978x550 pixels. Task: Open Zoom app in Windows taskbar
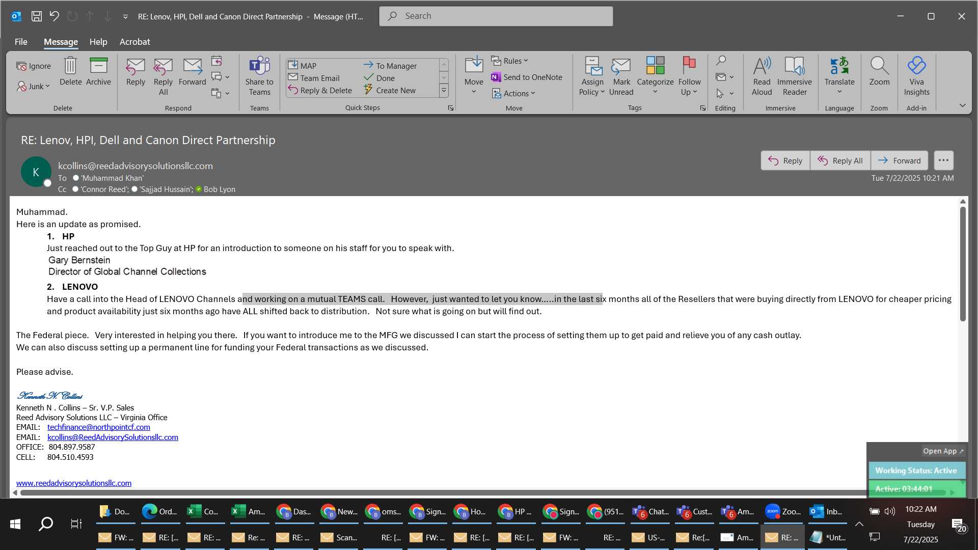click(783, 511)
